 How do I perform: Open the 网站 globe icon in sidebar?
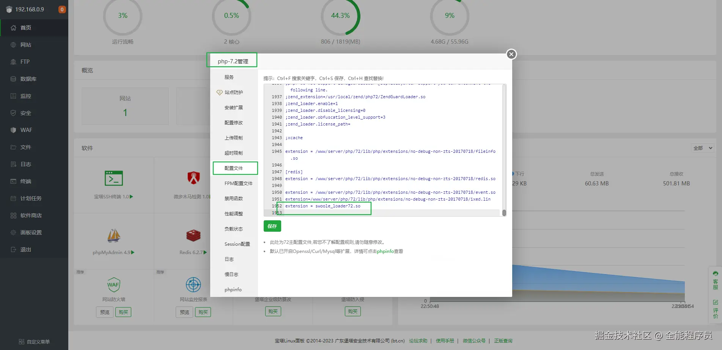click(x=13, y=45)
